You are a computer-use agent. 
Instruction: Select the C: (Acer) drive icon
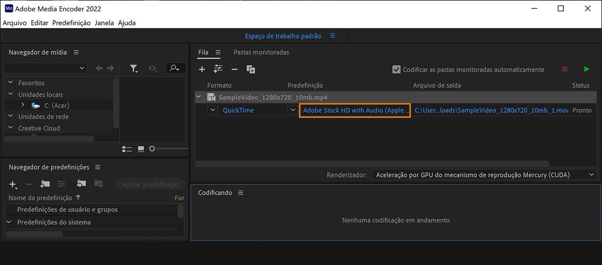coord(36,105)
